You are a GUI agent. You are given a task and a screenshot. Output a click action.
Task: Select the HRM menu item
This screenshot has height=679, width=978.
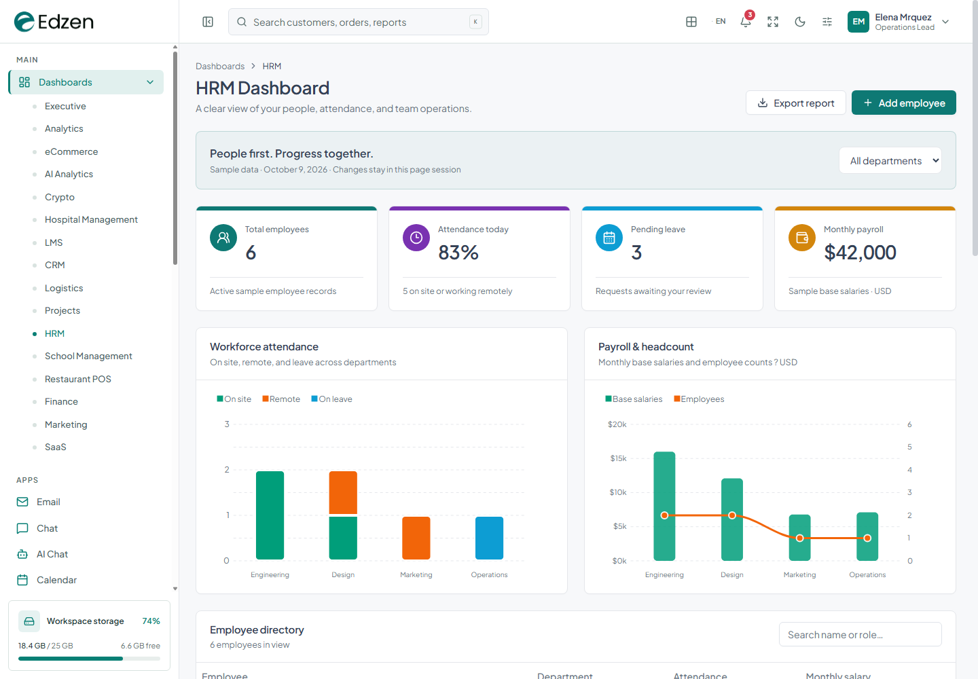click(x=54, y=333)
